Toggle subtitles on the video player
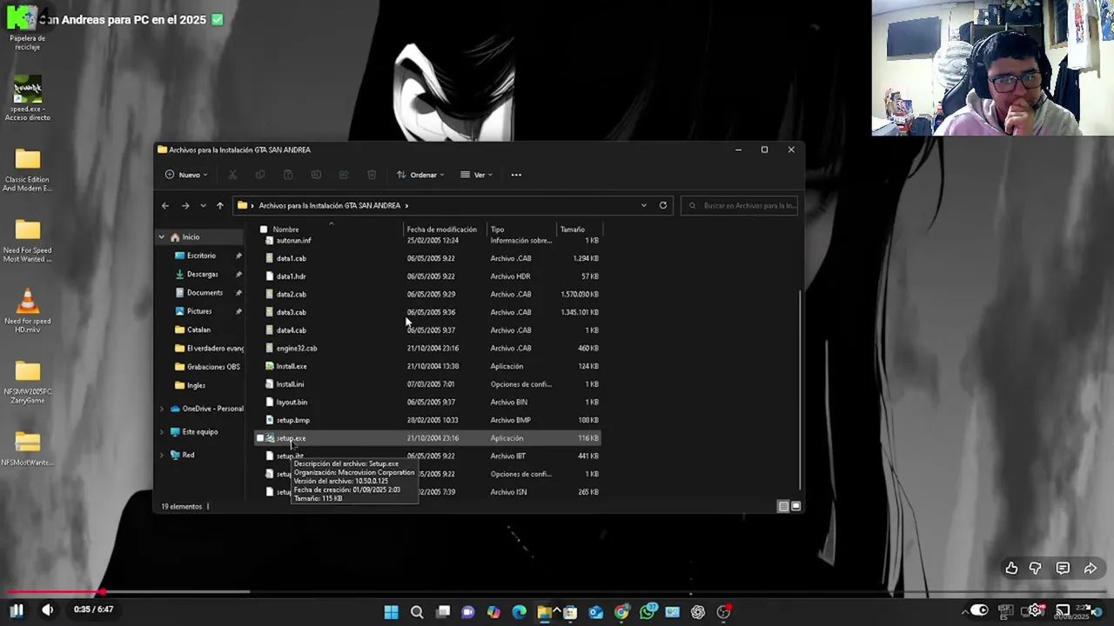1114x626 pixels. tap(1005, 610)
